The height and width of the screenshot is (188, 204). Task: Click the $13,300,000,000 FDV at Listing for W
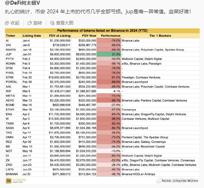(x=59, y=119)
